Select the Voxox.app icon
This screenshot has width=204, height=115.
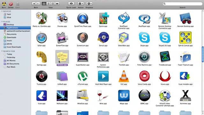(165, 76)
